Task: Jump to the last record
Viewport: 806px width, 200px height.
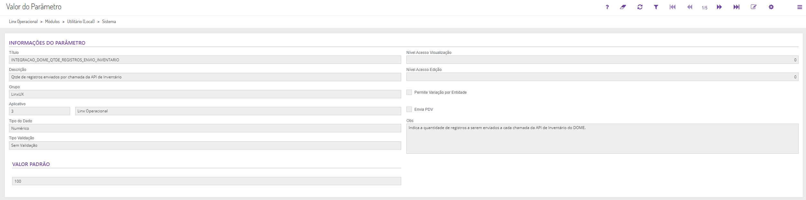Action: pyautogui.click(x=736, y=7)
